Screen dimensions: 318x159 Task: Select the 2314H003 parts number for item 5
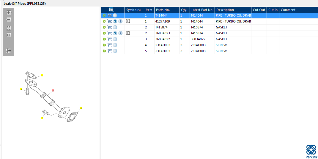pos(167,51)
